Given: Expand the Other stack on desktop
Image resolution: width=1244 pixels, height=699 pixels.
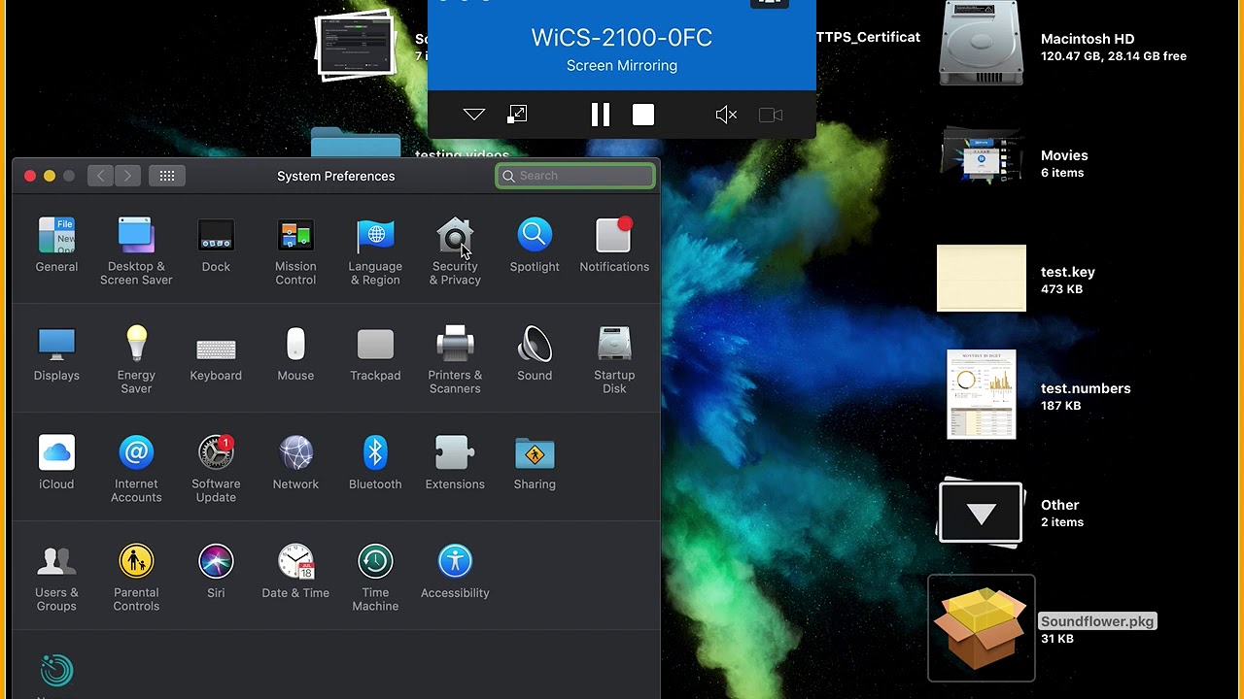Looking at the screenshot, I should (x=982, y=513).
